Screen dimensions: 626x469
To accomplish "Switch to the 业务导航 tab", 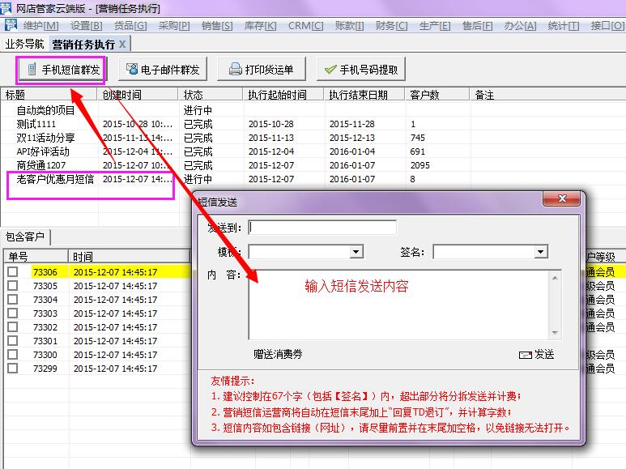I will click(24, 44).
